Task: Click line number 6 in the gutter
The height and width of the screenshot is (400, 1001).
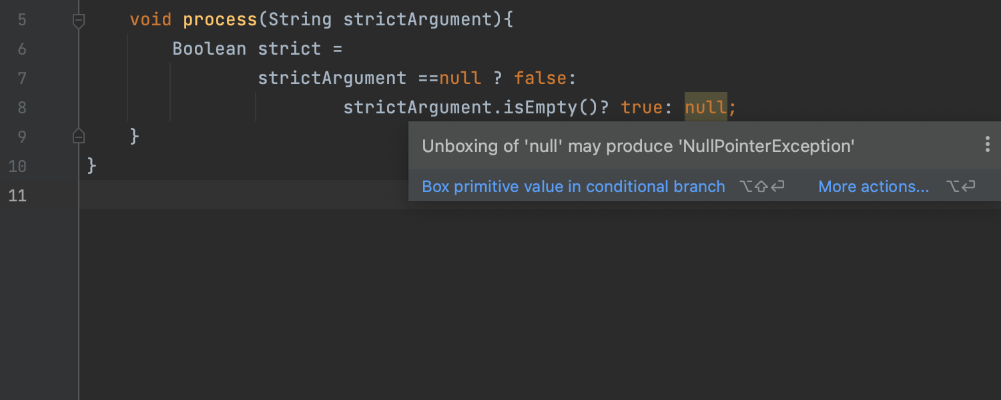Action: coord(22,49)
